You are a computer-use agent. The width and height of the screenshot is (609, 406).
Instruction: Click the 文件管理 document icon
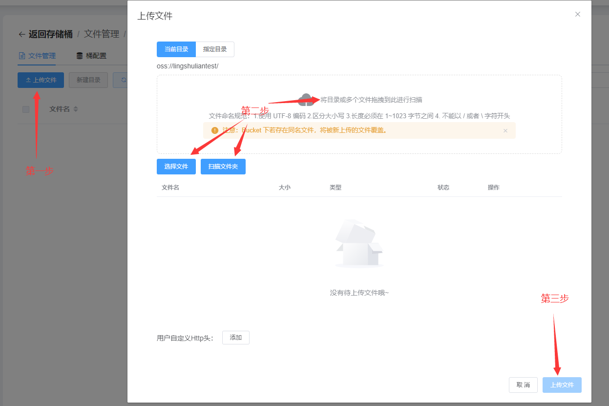tap(21, 56)
